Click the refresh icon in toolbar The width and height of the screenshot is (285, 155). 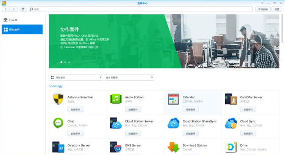23,9
